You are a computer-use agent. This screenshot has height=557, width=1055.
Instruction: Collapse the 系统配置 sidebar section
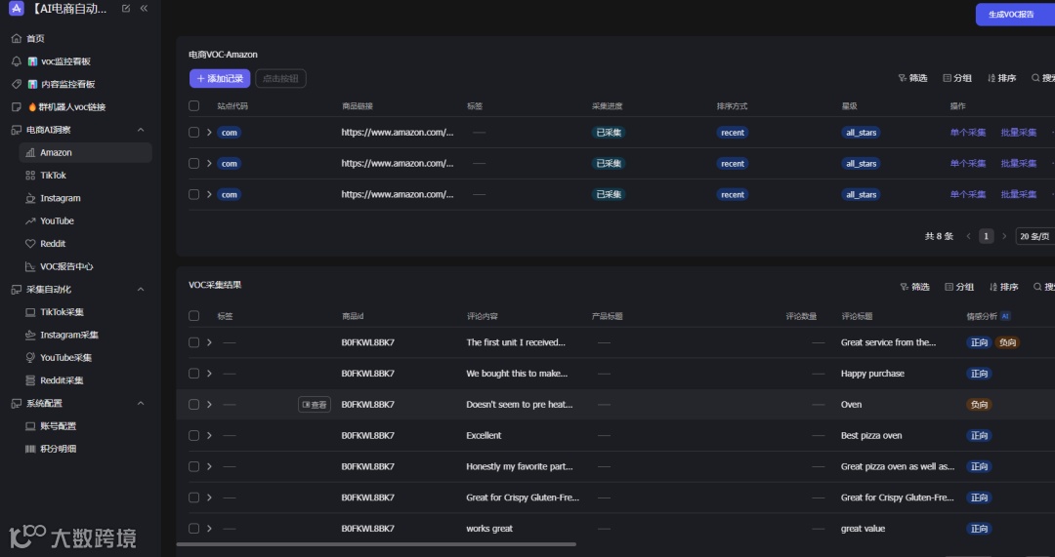click(x=141, y=403)
